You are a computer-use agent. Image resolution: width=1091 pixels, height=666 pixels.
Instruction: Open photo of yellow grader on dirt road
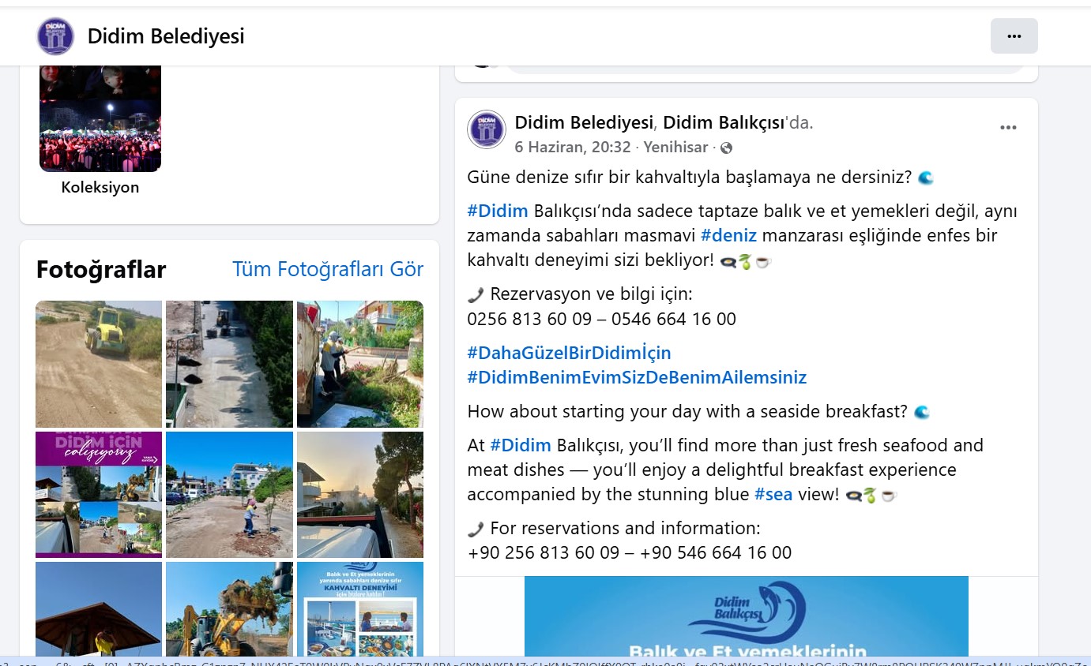[99, 364]
